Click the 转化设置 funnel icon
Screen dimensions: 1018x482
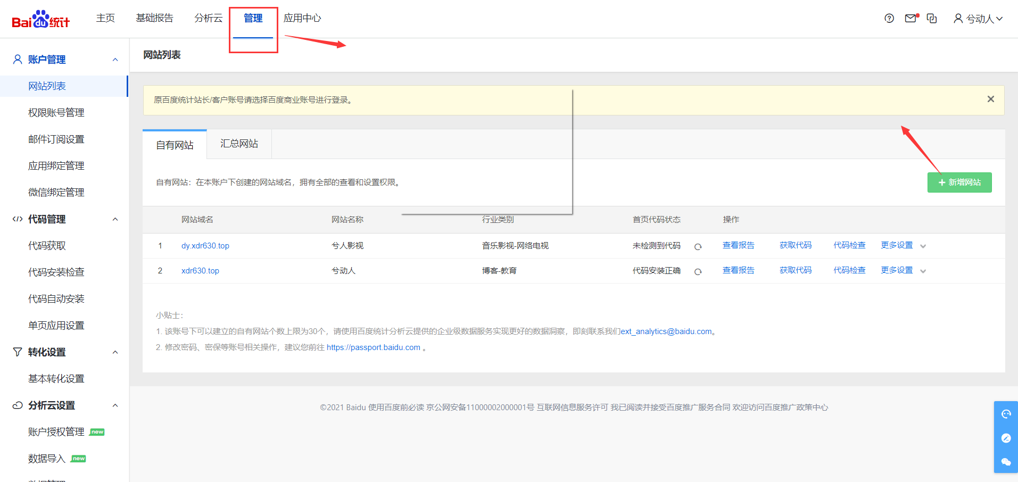(x=18, y=352)
